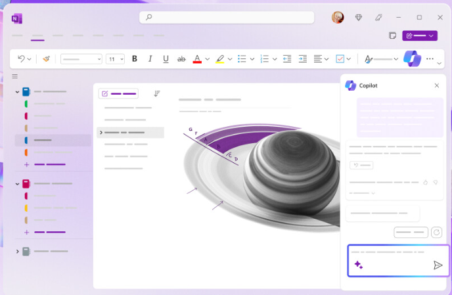
Task: Open the font size dropdown showing 11
Action: (x=116, y=58)
